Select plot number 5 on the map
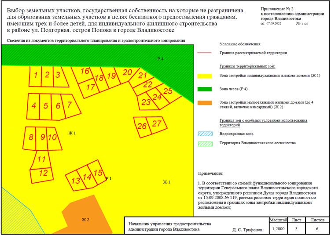331x235 pixels. coord(46,107)
